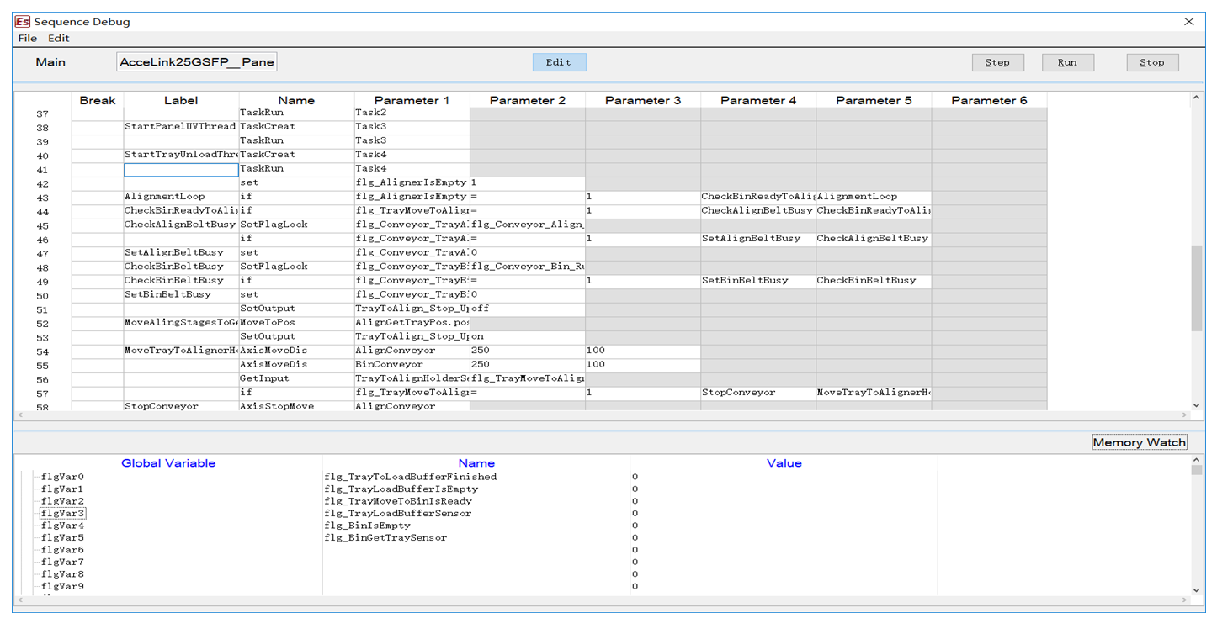Click the MoveToPos name cell in row 52
This screenshot has width=1217, height=634.
point(296,322)
